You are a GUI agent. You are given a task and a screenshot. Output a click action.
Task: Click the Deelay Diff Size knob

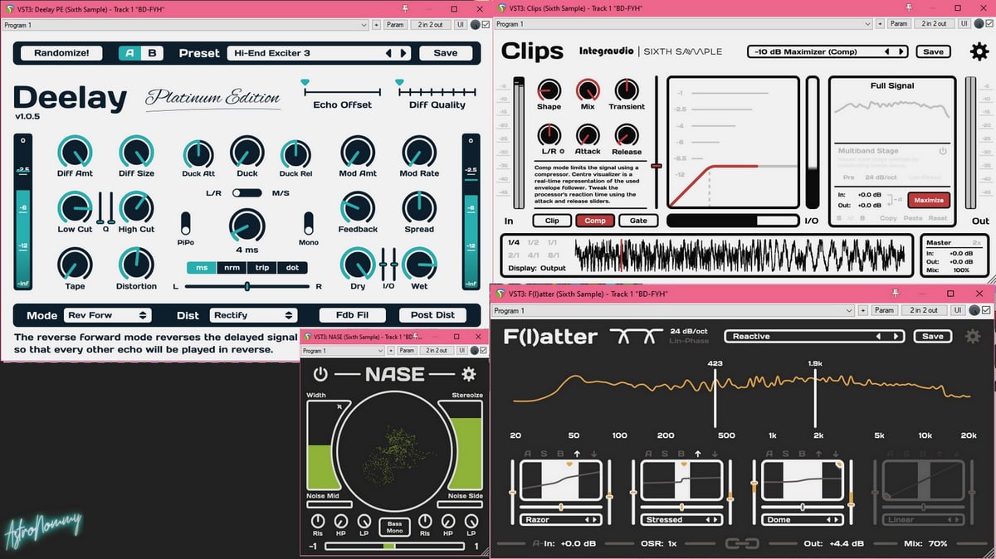point(136,152)
